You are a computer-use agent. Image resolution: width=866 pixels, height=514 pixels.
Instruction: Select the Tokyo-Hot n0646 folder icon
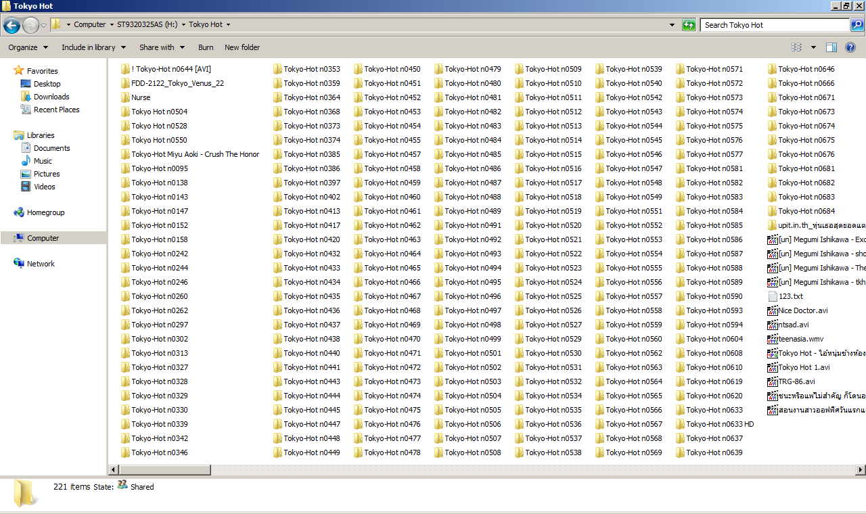click(x=773, y=69)
